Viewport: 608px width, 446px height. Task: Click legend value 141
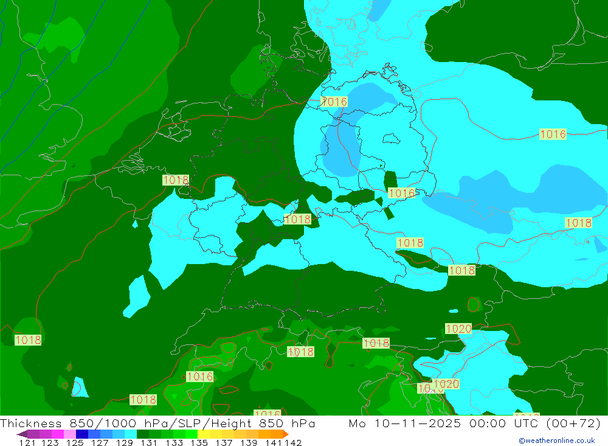[274, 442]
